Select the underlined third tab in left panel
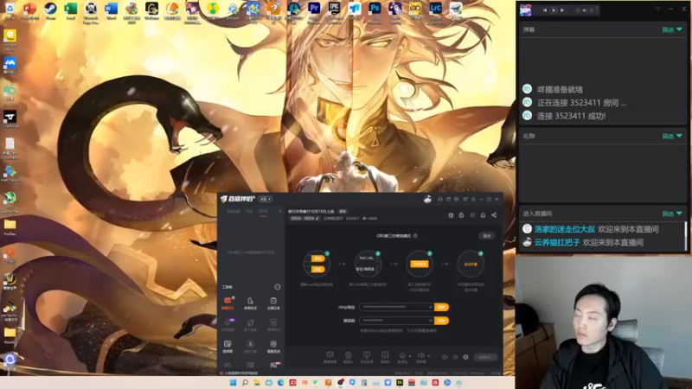 coord(263,212)
